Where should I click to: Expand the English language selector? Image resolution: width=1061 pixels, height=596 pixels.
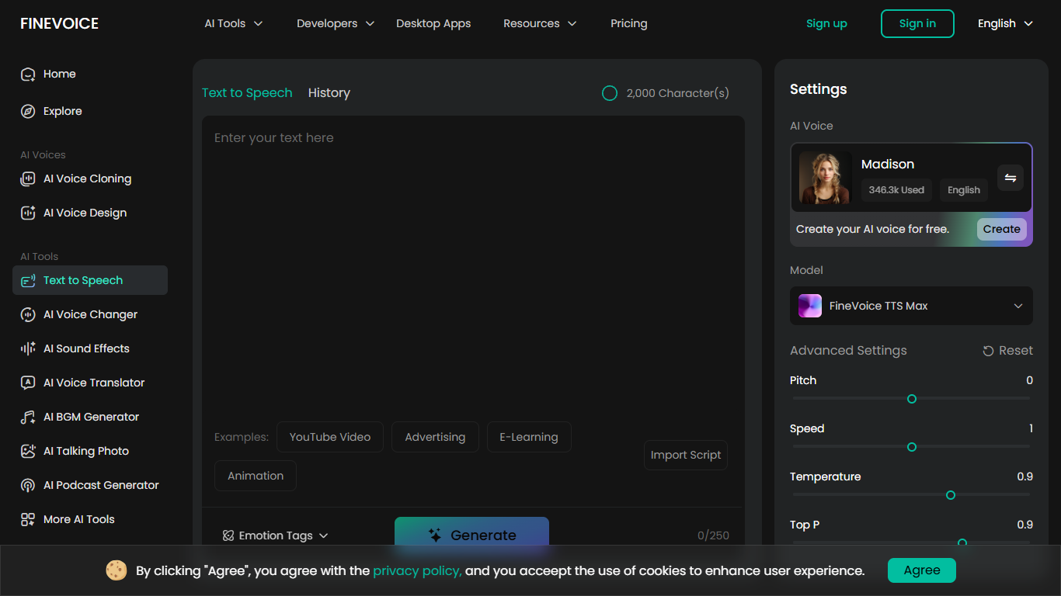(x=1005, y=23)
